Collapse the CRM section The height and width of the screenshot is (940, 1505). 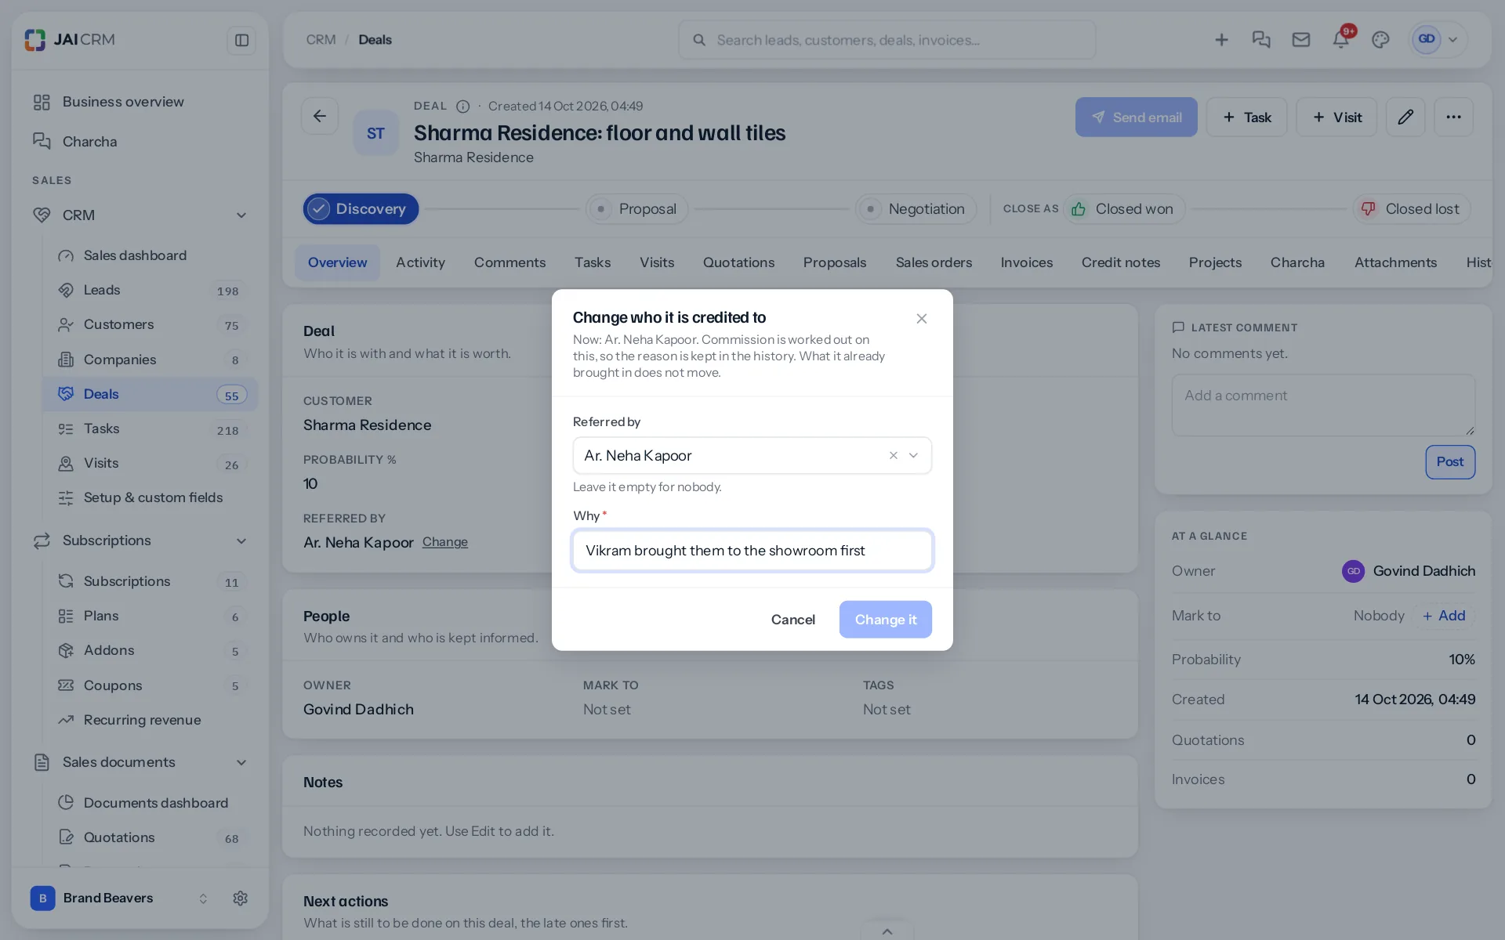point(241,215)
